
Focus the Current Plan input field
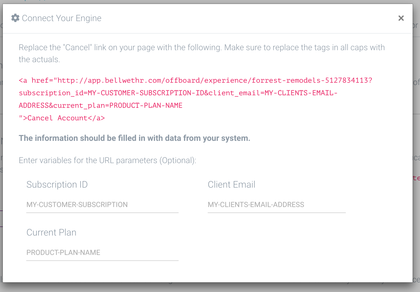(x=102, y=253)
